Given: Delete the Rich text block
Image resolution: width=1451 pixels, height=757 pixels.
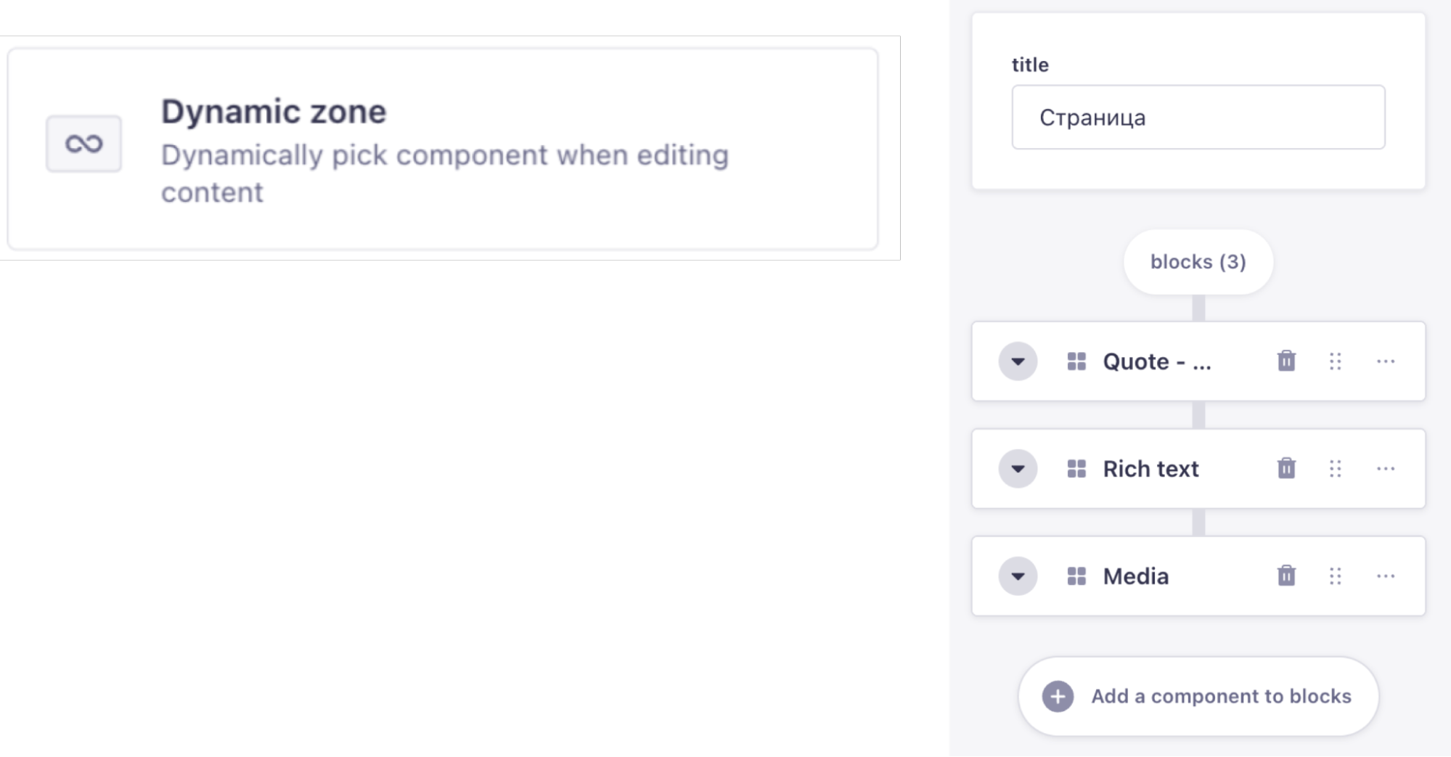Looking at the screenshot, I should click(x=1286, y=468).
